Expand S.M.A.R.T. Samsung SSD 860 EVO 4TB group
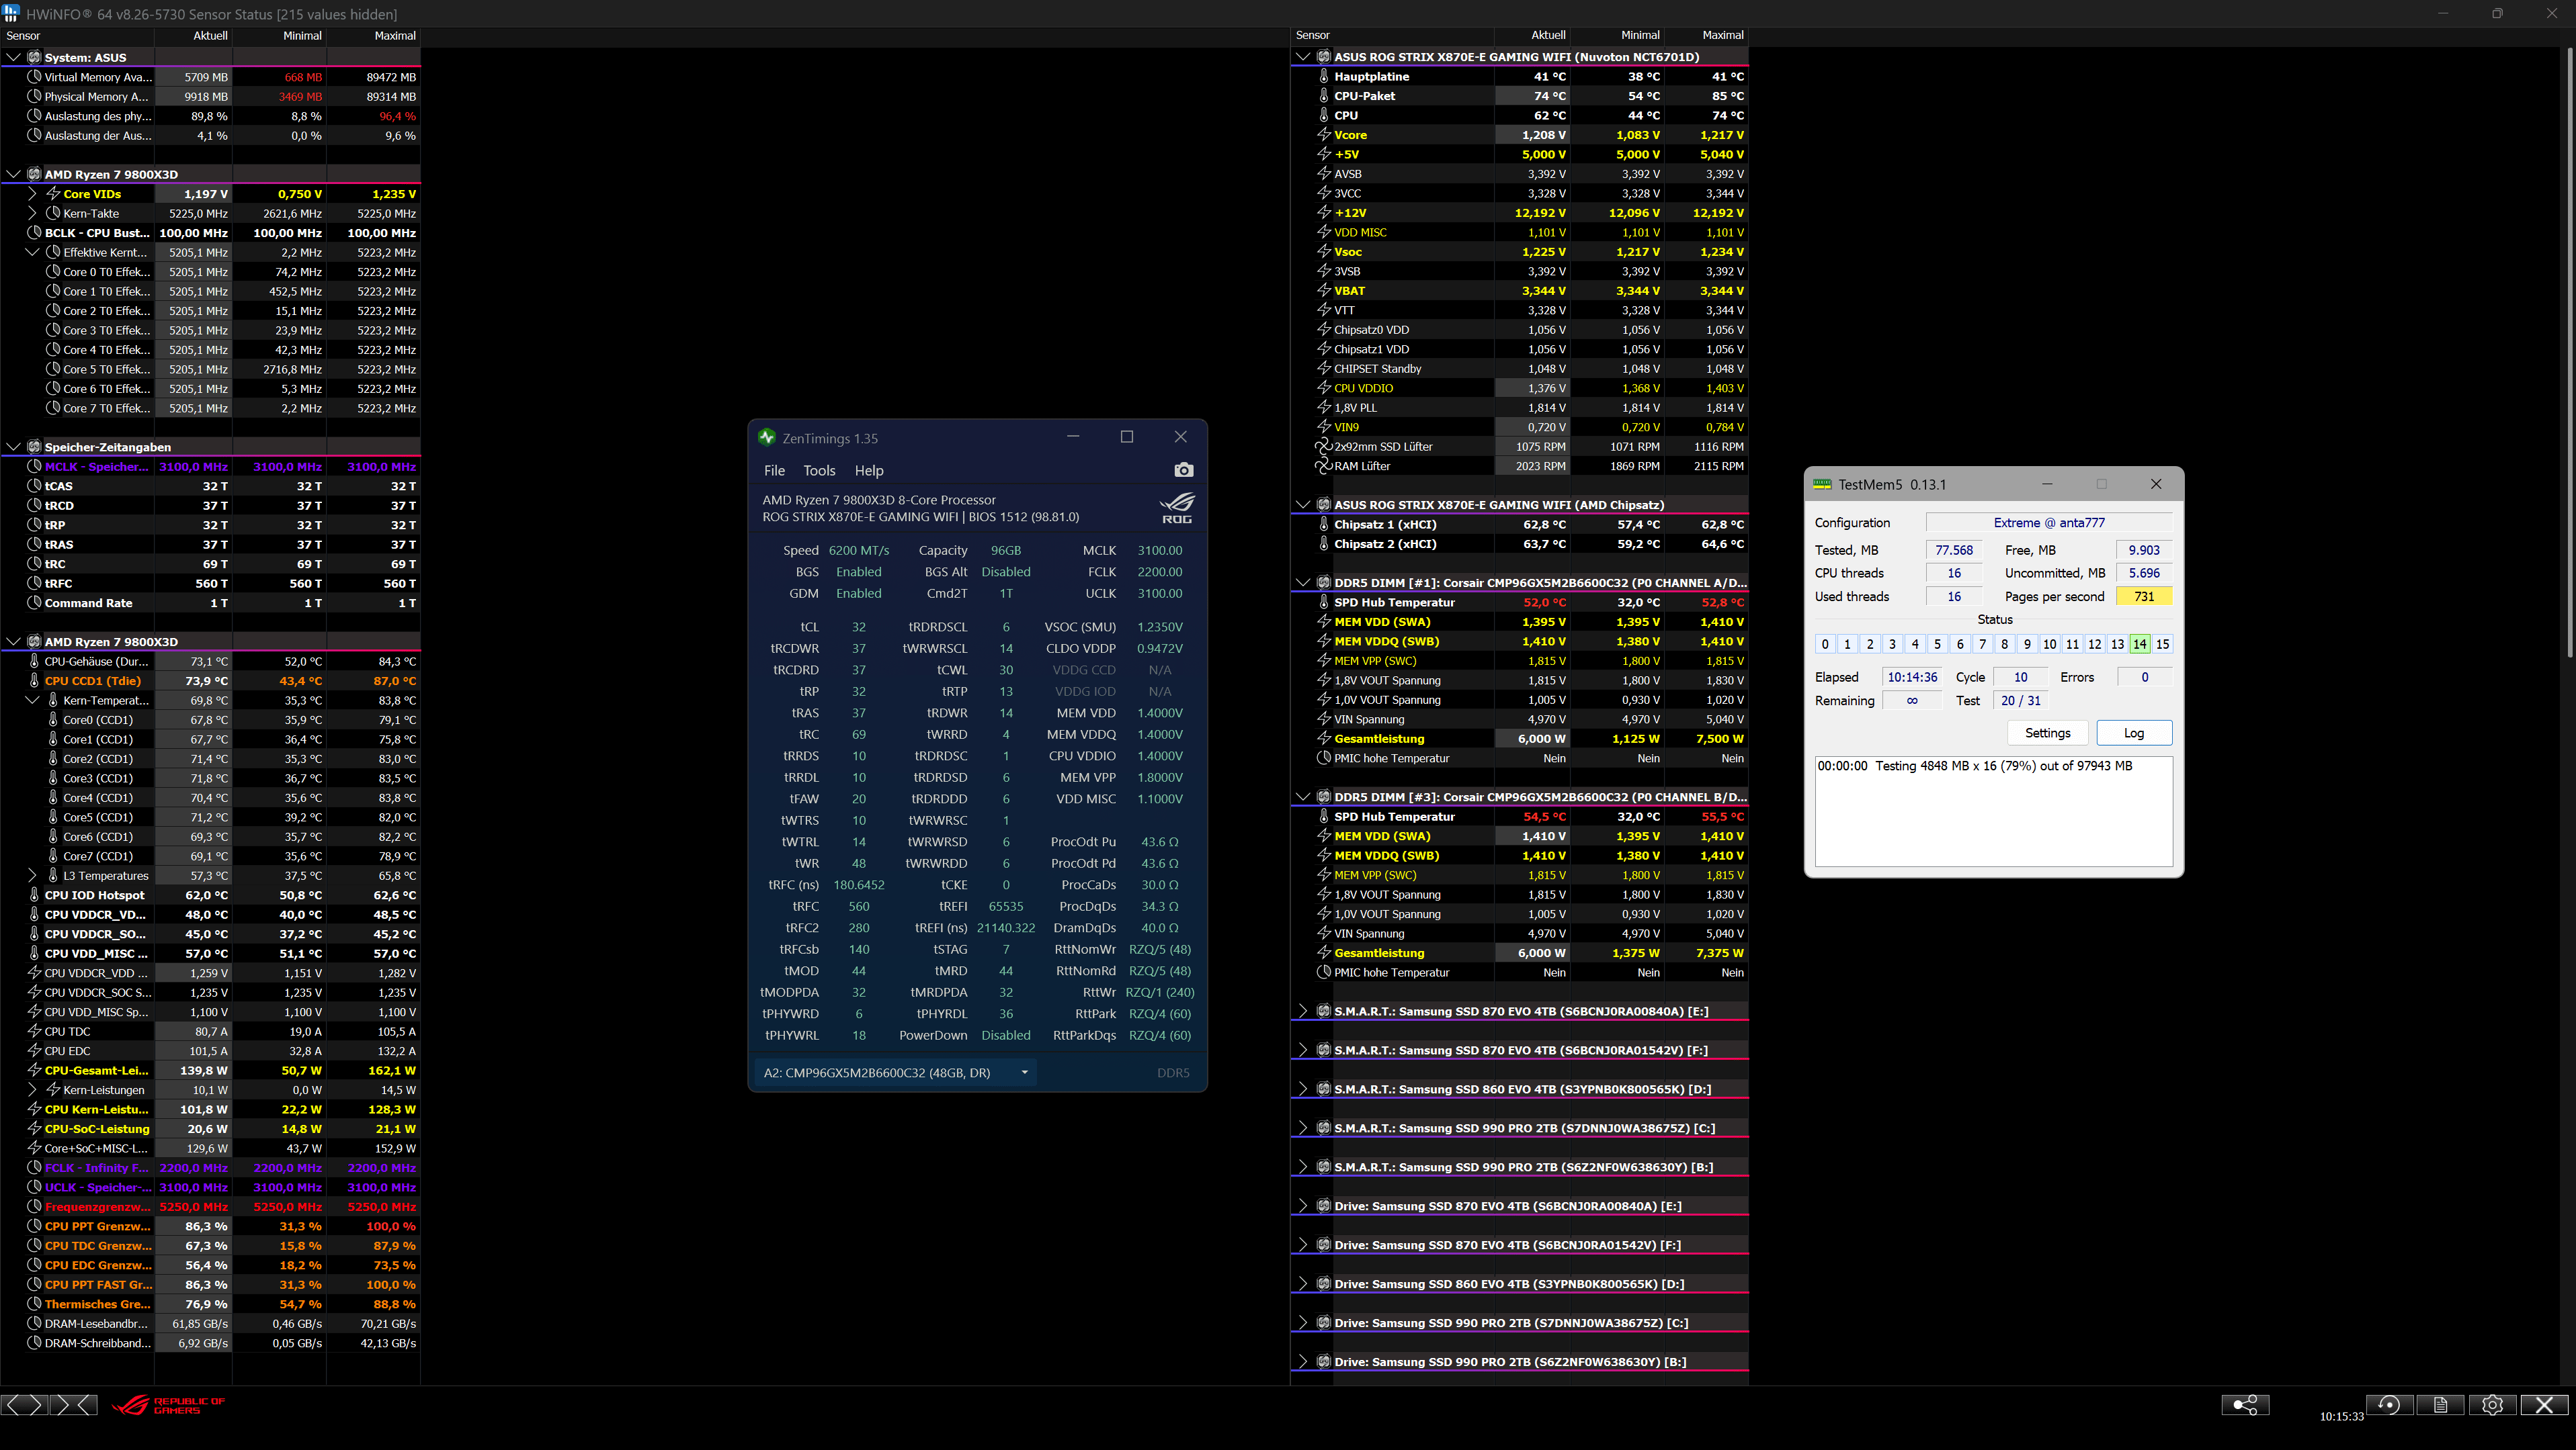The width and height of the screenshot is (2576, 1450). (1303, 1089)
